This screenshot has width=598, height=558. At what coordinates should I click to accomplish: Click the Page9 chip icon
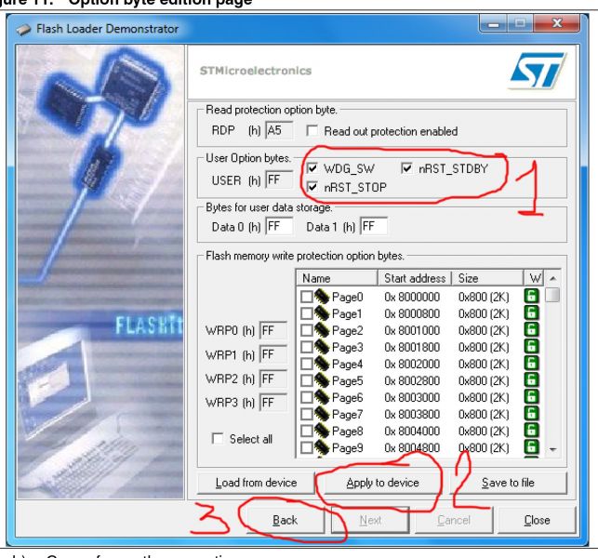[x=322, y=447]
